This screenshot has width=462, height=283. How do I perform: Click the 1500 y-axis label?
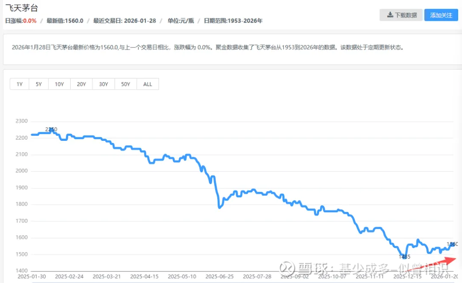21,254
